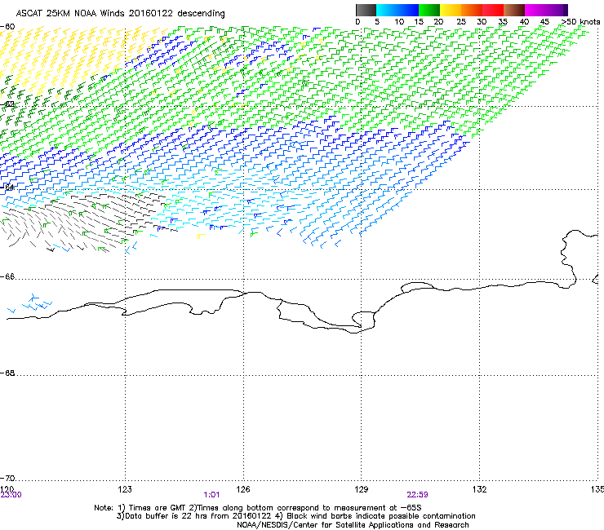
Task: Click the ASCAT 25KM NOAA Winds title
Action: tap(120, 13)
